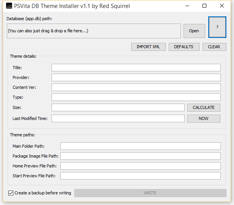This screenshot has width=234, height=205.
Task: Select the Last Modified Time field
Action: pos(118,118)
